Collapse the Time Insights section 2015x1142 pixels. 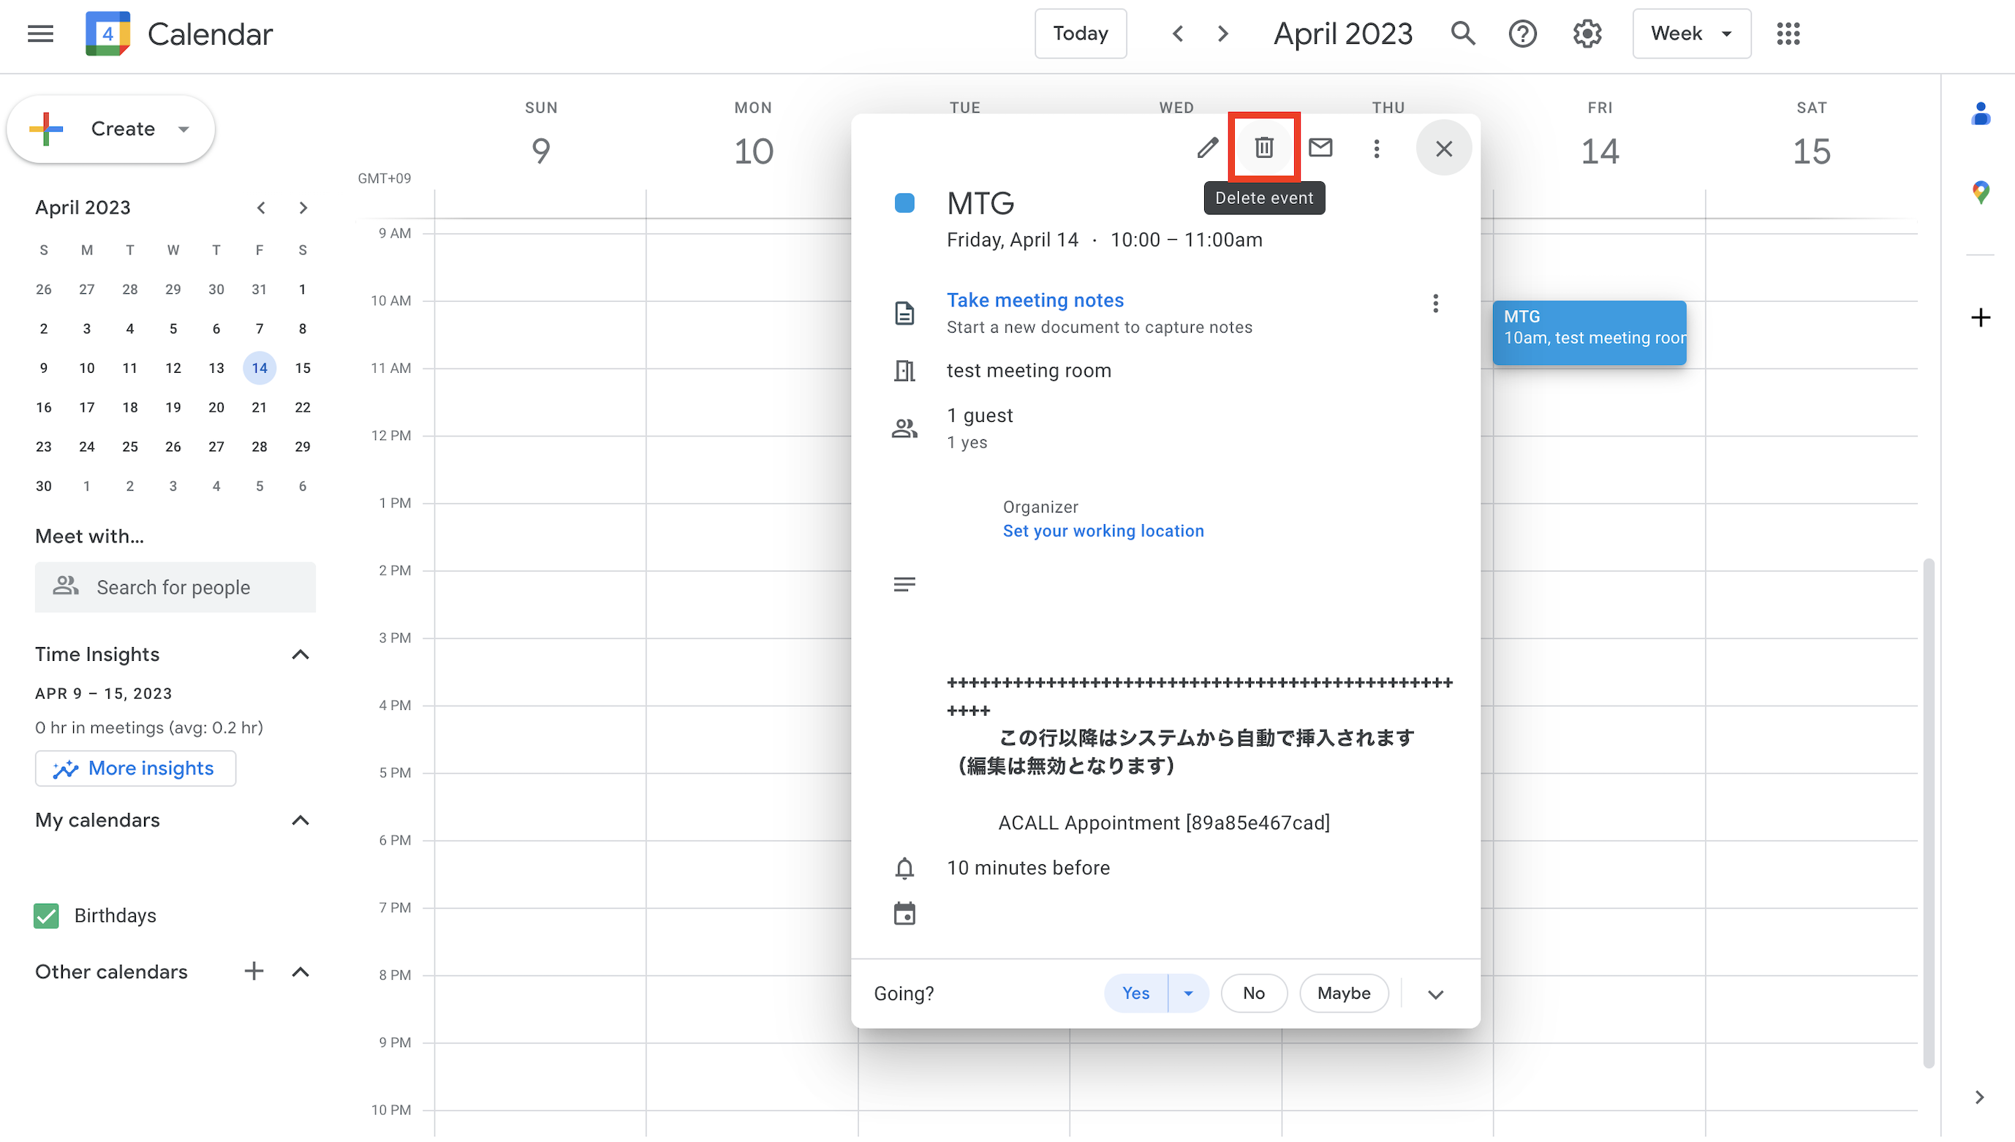[300, 654]
